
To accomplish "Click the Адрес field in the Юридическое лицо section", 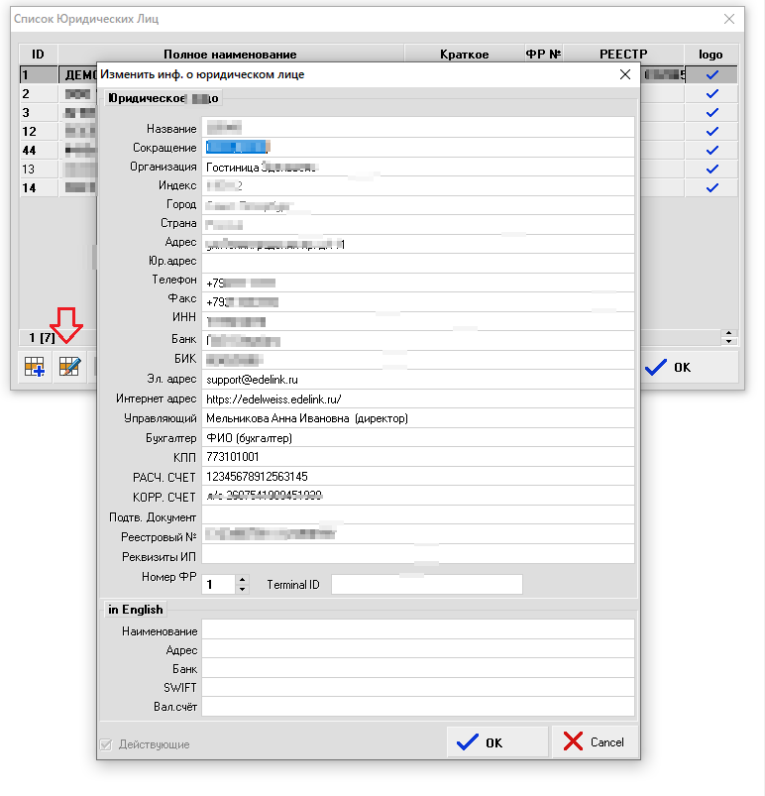I will 418,244.
